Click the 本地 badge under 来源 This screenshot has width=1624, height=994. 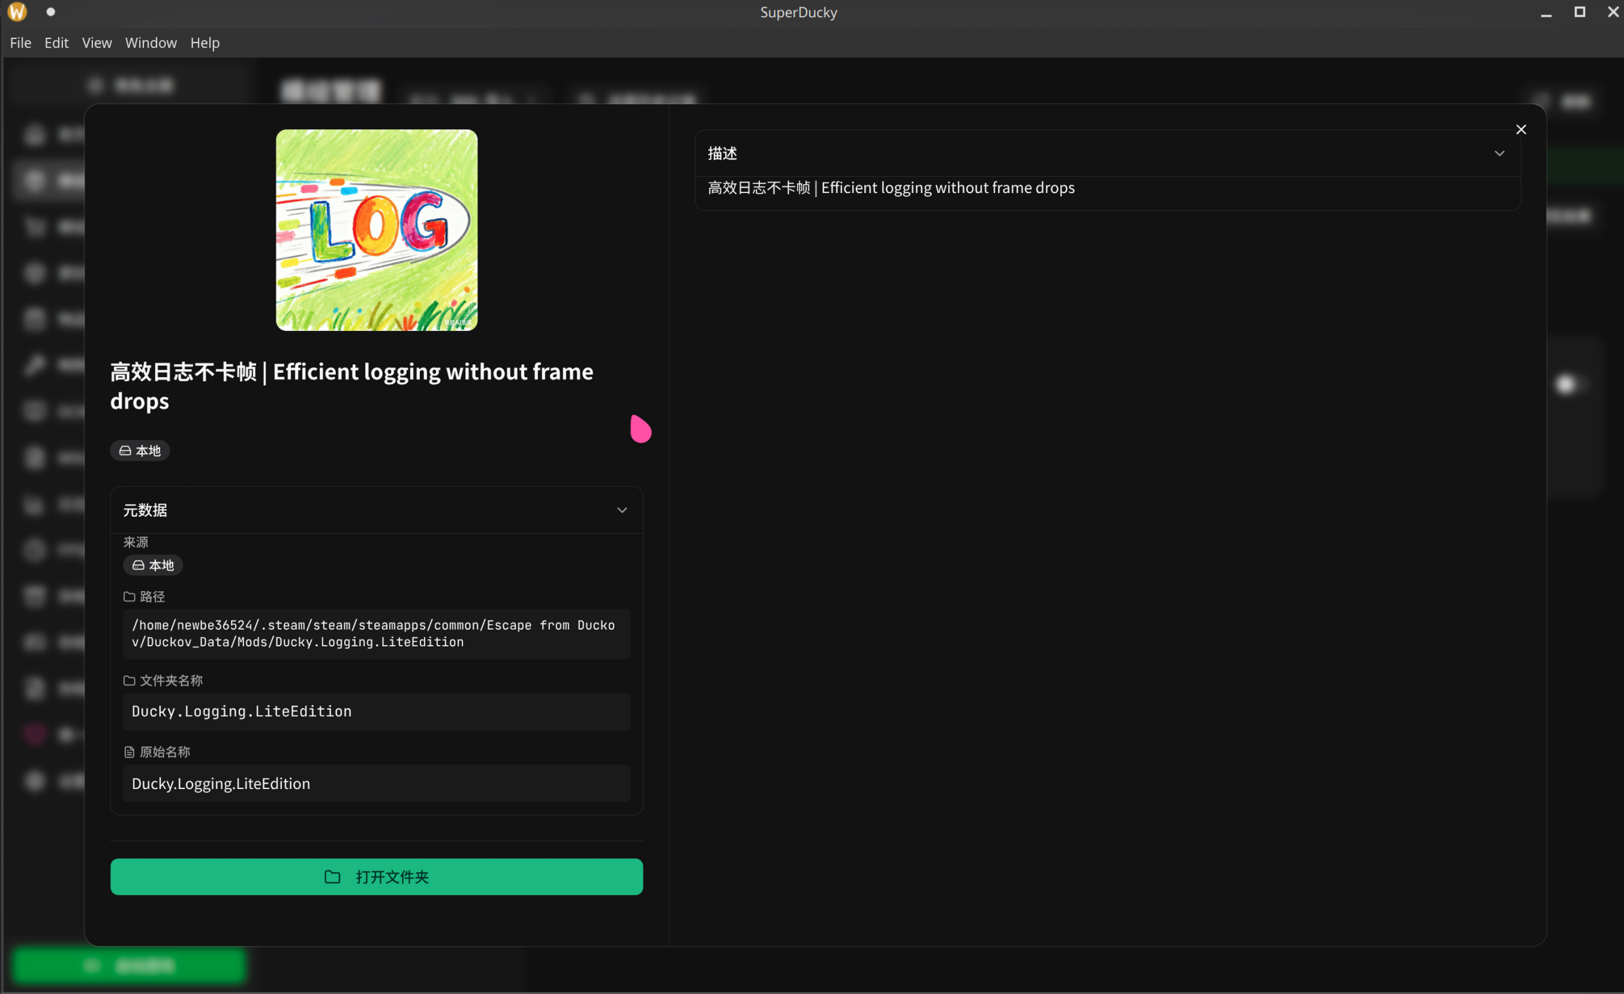153,565
